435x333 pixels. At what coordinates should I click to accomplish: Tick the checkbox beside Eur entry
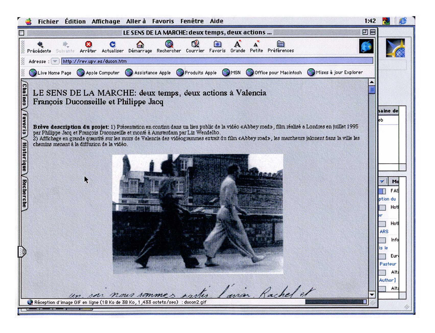(382, 256)
